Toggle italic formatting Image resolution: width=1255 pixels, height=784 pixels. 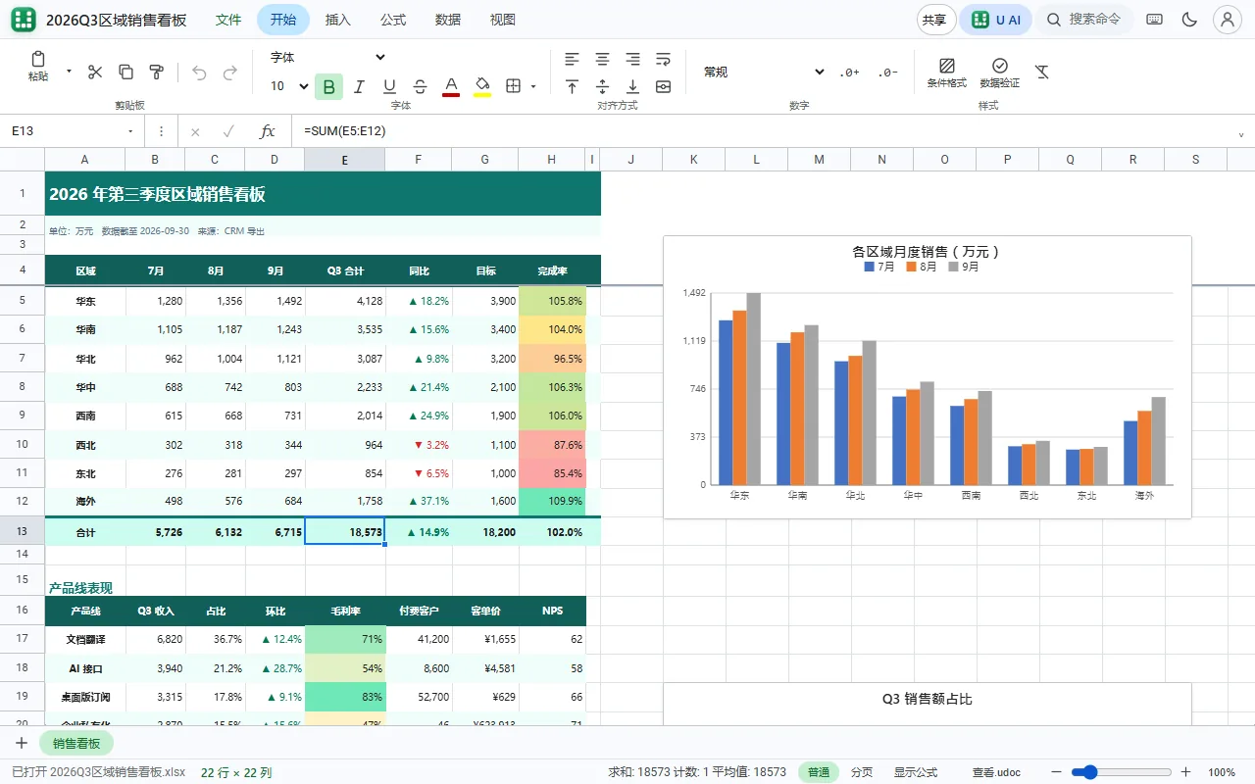(x=359, y=86)
